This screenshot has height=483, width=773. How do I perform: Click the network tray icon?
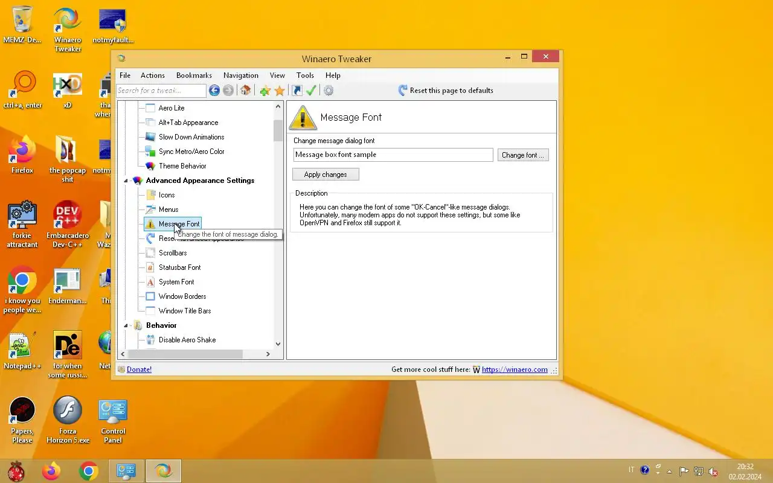pyautogui.click(x=699, y=472)
